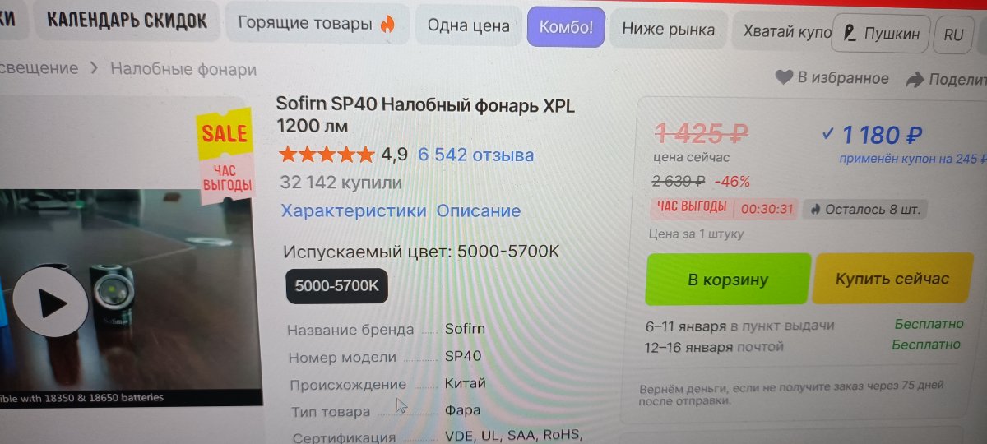Switch to Одна цена tab
987x444 pixels.
tap(468, 25)
